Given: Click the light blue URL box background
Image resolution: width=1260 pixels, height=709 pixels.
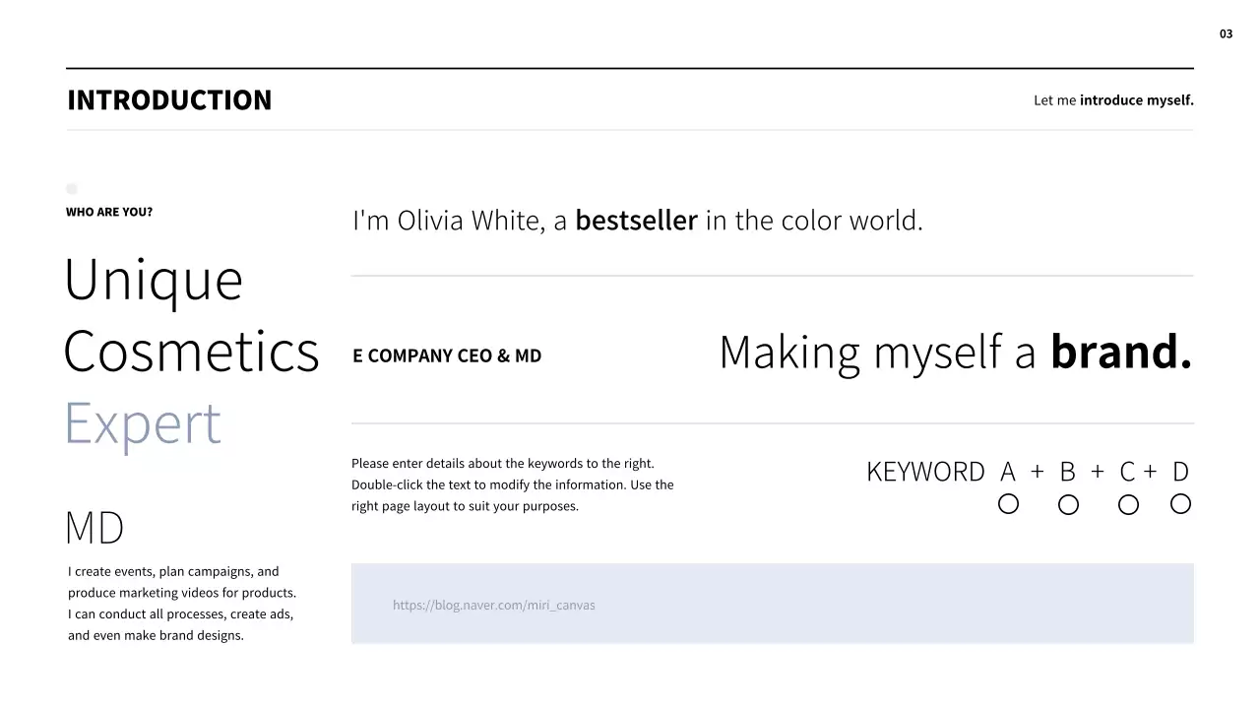Looking at the screenshot, I should (x=886, y=604).
